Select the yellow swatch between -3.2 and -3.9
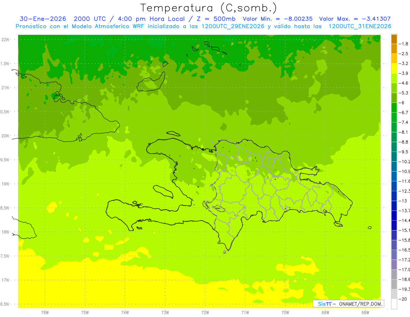The width and height of the screenshot is (410, 317). [394, 68]
